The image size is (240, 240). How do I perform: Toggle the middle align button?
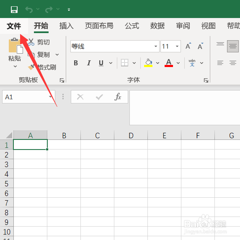pos(233,46)
